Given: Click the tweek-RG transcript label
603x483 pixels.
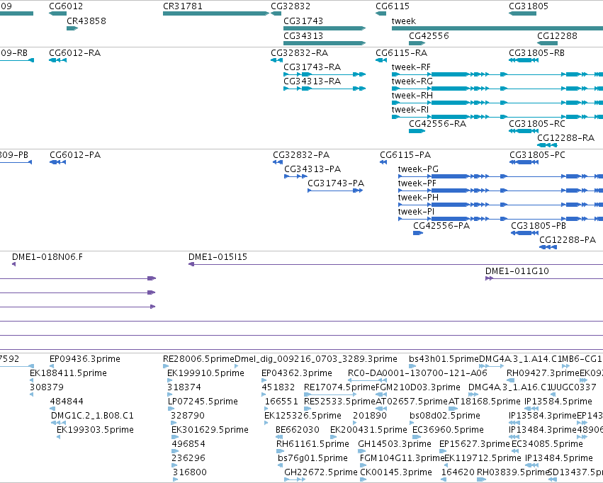Looking at the screenshot, I should (x=412, y=81).
